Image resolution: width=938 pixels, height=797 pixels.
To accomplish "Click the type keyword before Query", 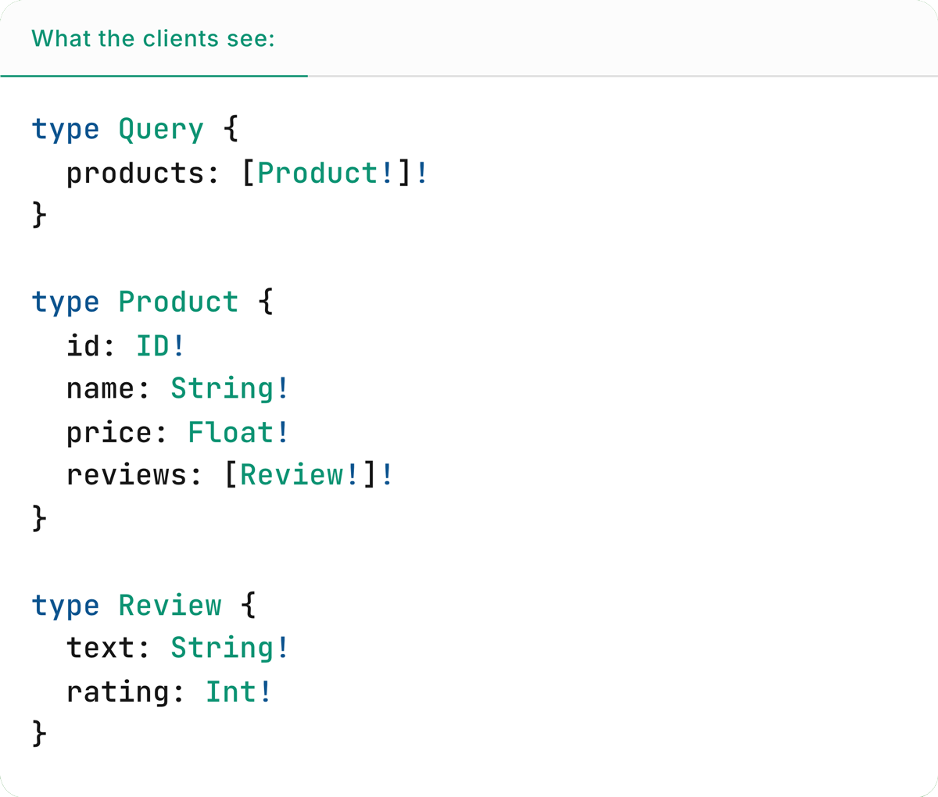I will point(65,129).
